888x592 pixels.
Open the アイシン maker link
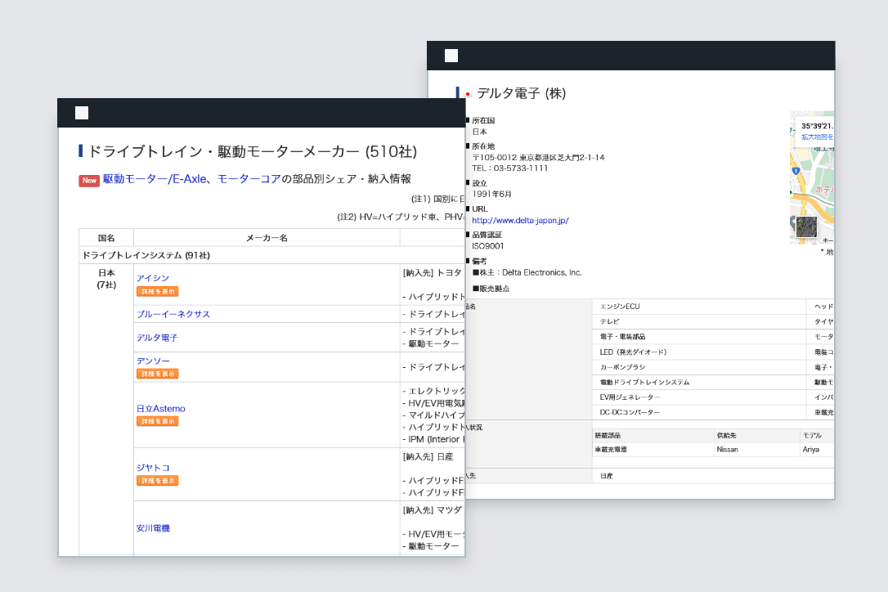153,277
